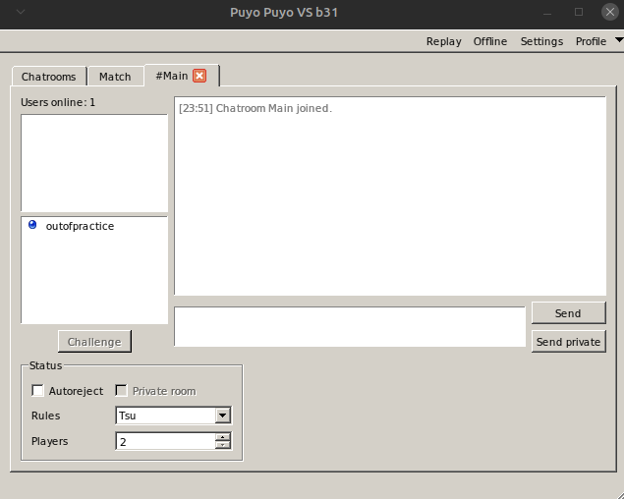
Task: Select the #Main tab
Action: click(x=172, y=76)
